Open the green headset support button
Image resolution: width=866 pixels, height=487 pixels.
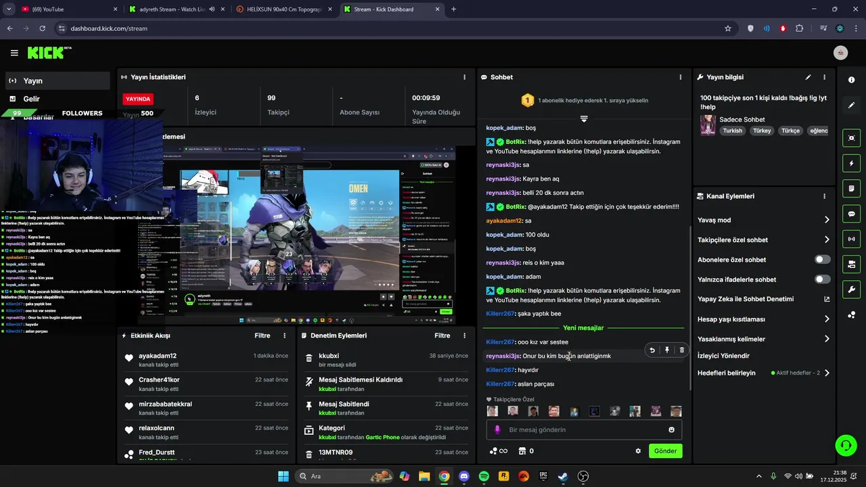[x=846, y=445]
